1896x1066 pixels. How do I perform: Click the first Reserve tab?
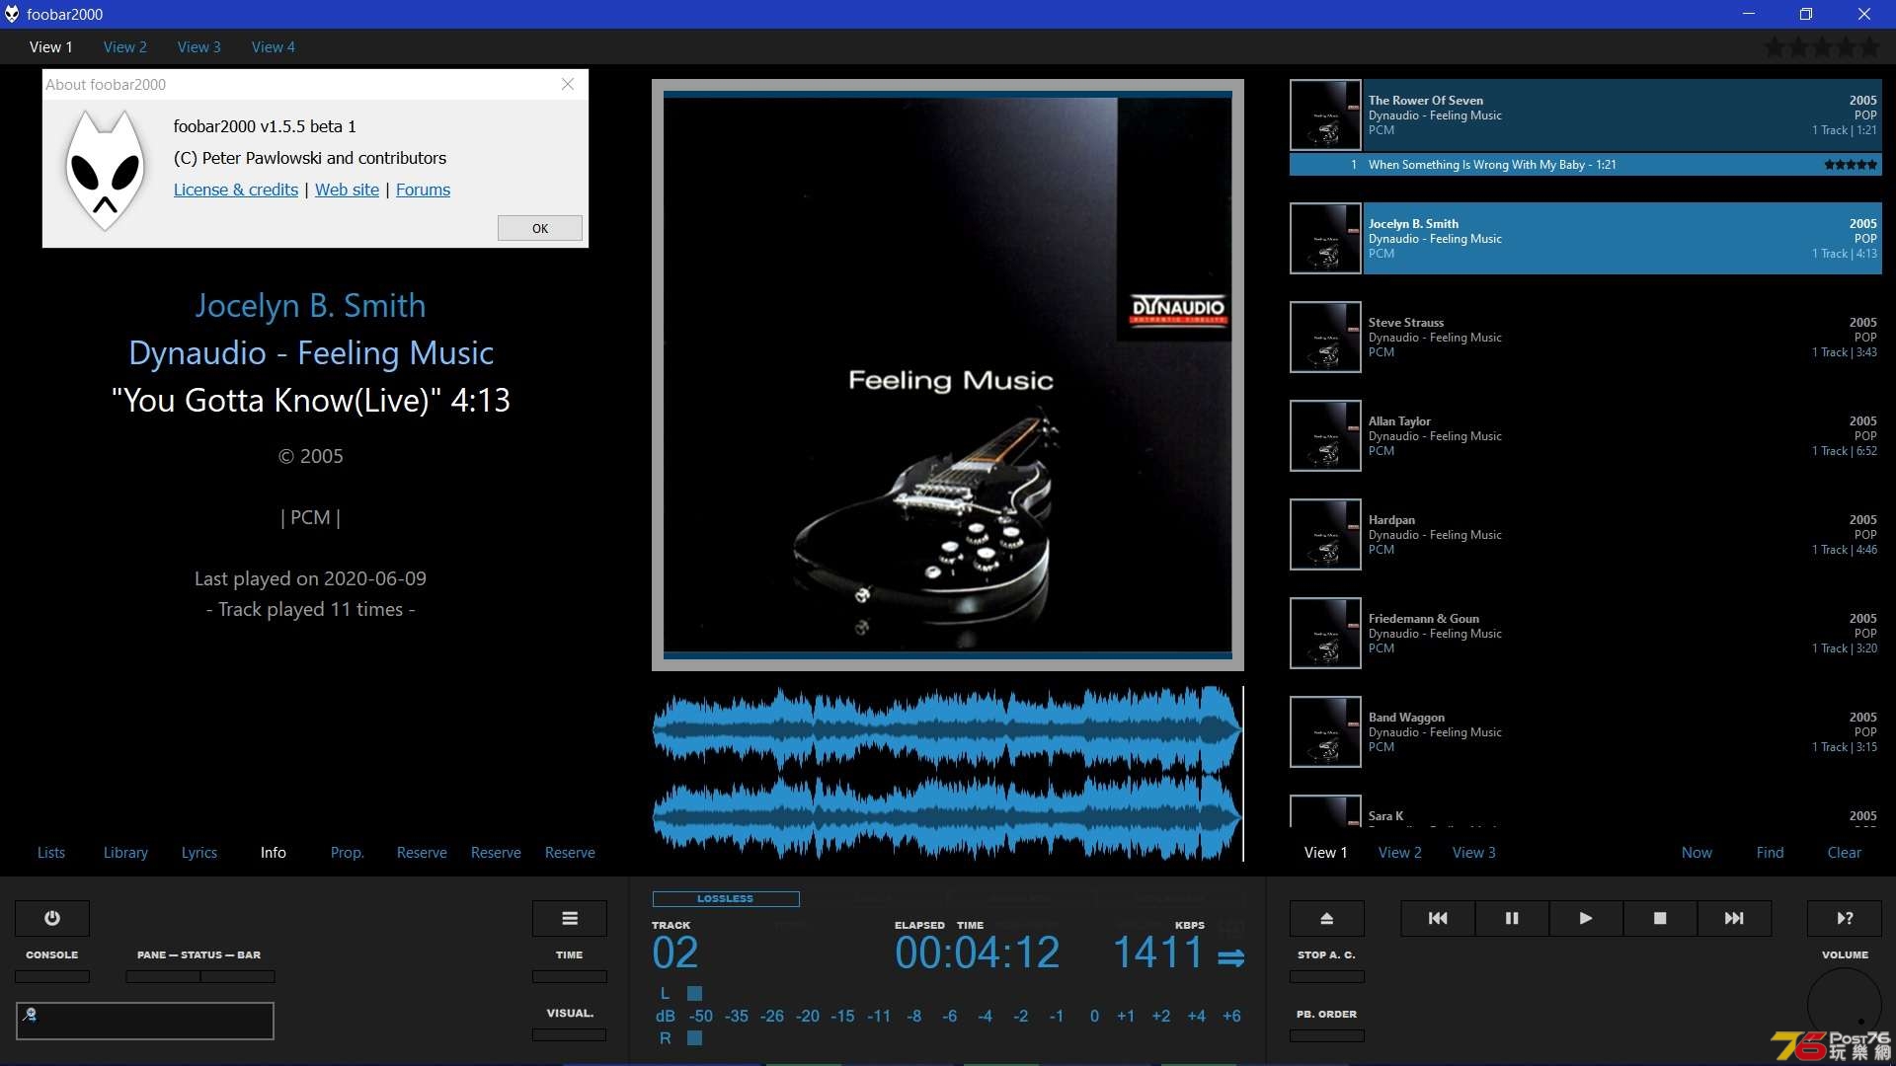coord(422,852)
